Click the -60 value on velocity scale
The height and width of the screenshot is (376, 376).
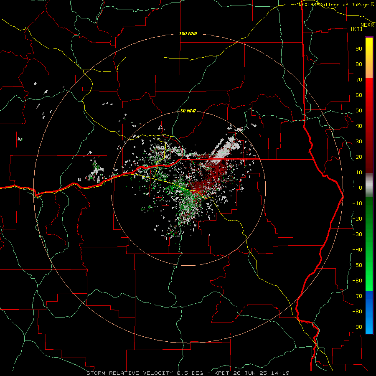click(357, 281)
